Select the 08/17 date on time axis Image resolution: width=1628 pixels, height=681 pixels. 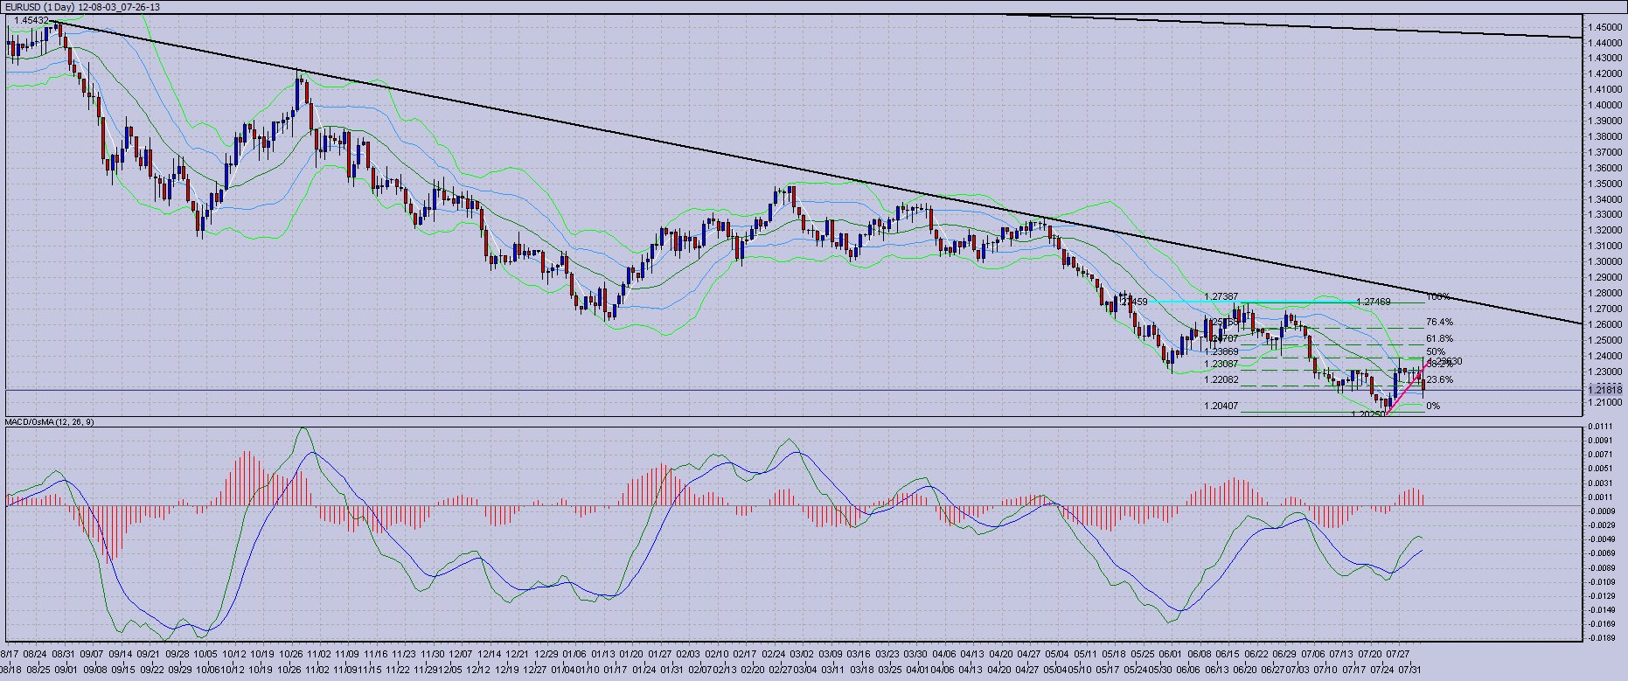pos(9,654)
